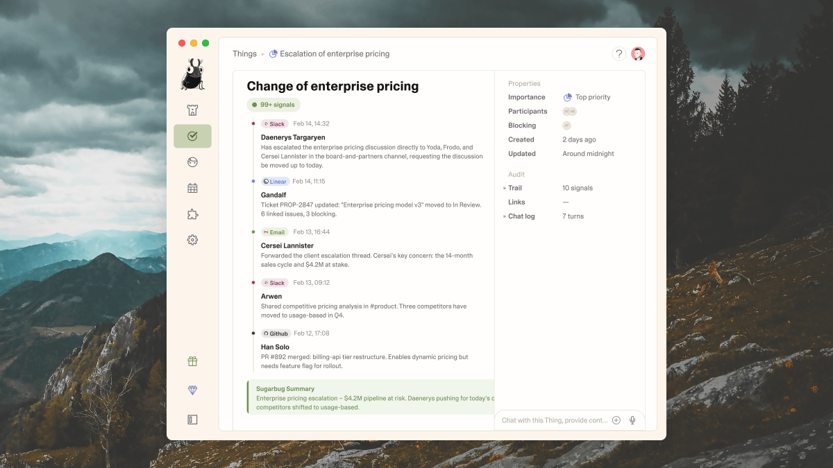Click the Feb 13, 09:12 timestamp

pos(312,283)
